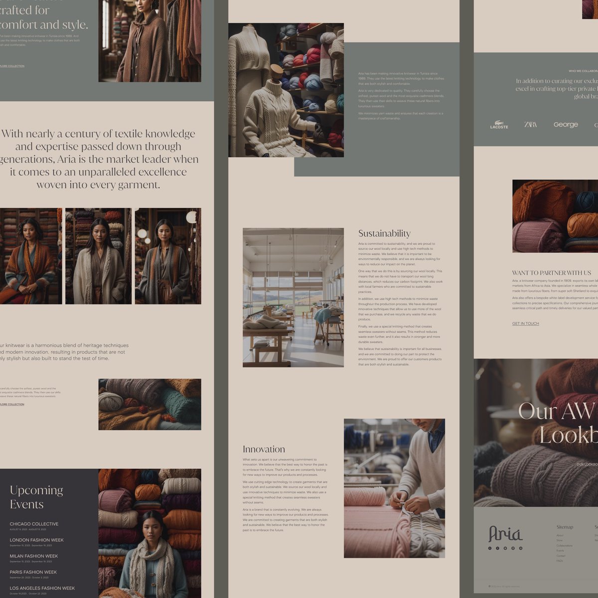This screenshot has height=598, width=598.
Task: Click the GET IN TOUCH link
Action: 525,323
